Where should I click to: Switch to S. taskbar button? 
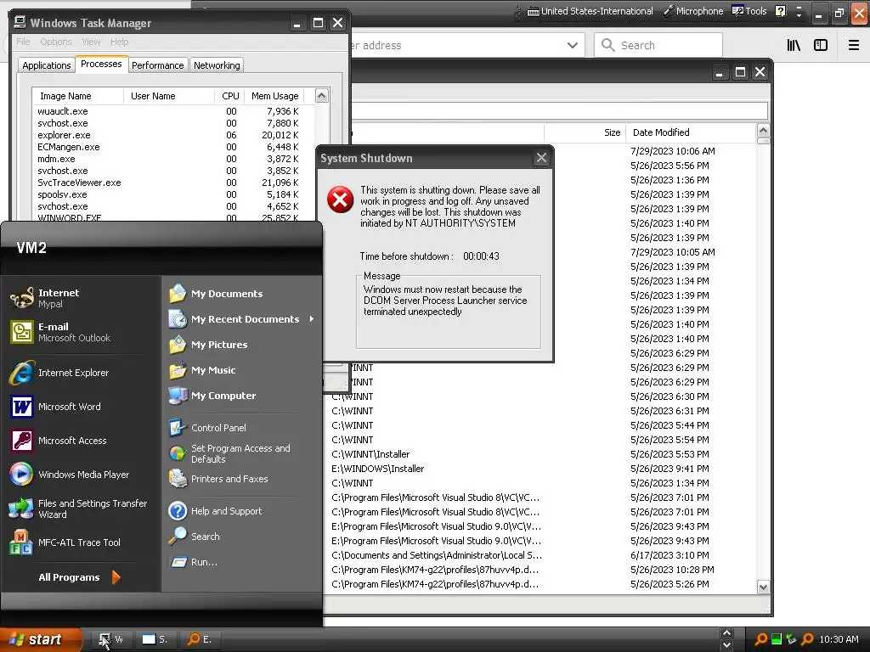pos(155,639)
